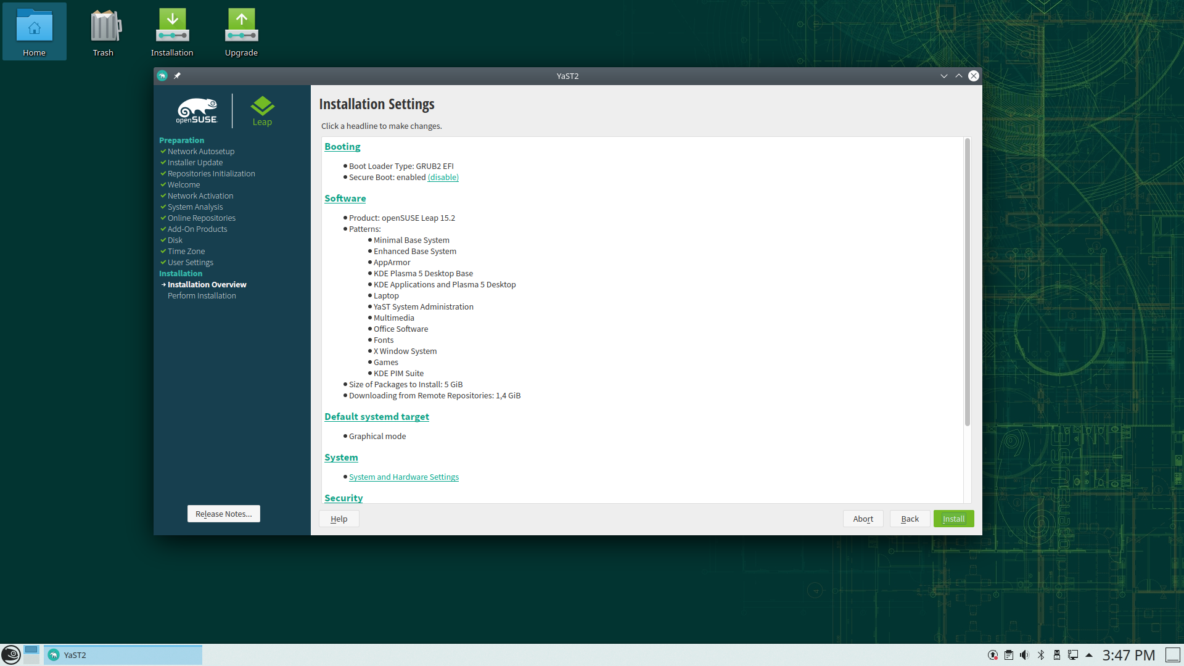Open the software updates tray icon
Viewport: 1184px width, 666px height.
pyautogui.click(x=993, y=655)
